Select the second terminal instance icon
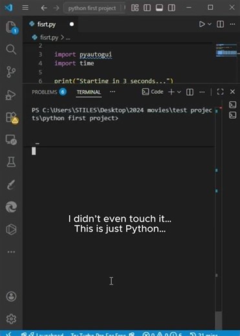The height and width of the screenshot is (336, 240). point(233,115)
